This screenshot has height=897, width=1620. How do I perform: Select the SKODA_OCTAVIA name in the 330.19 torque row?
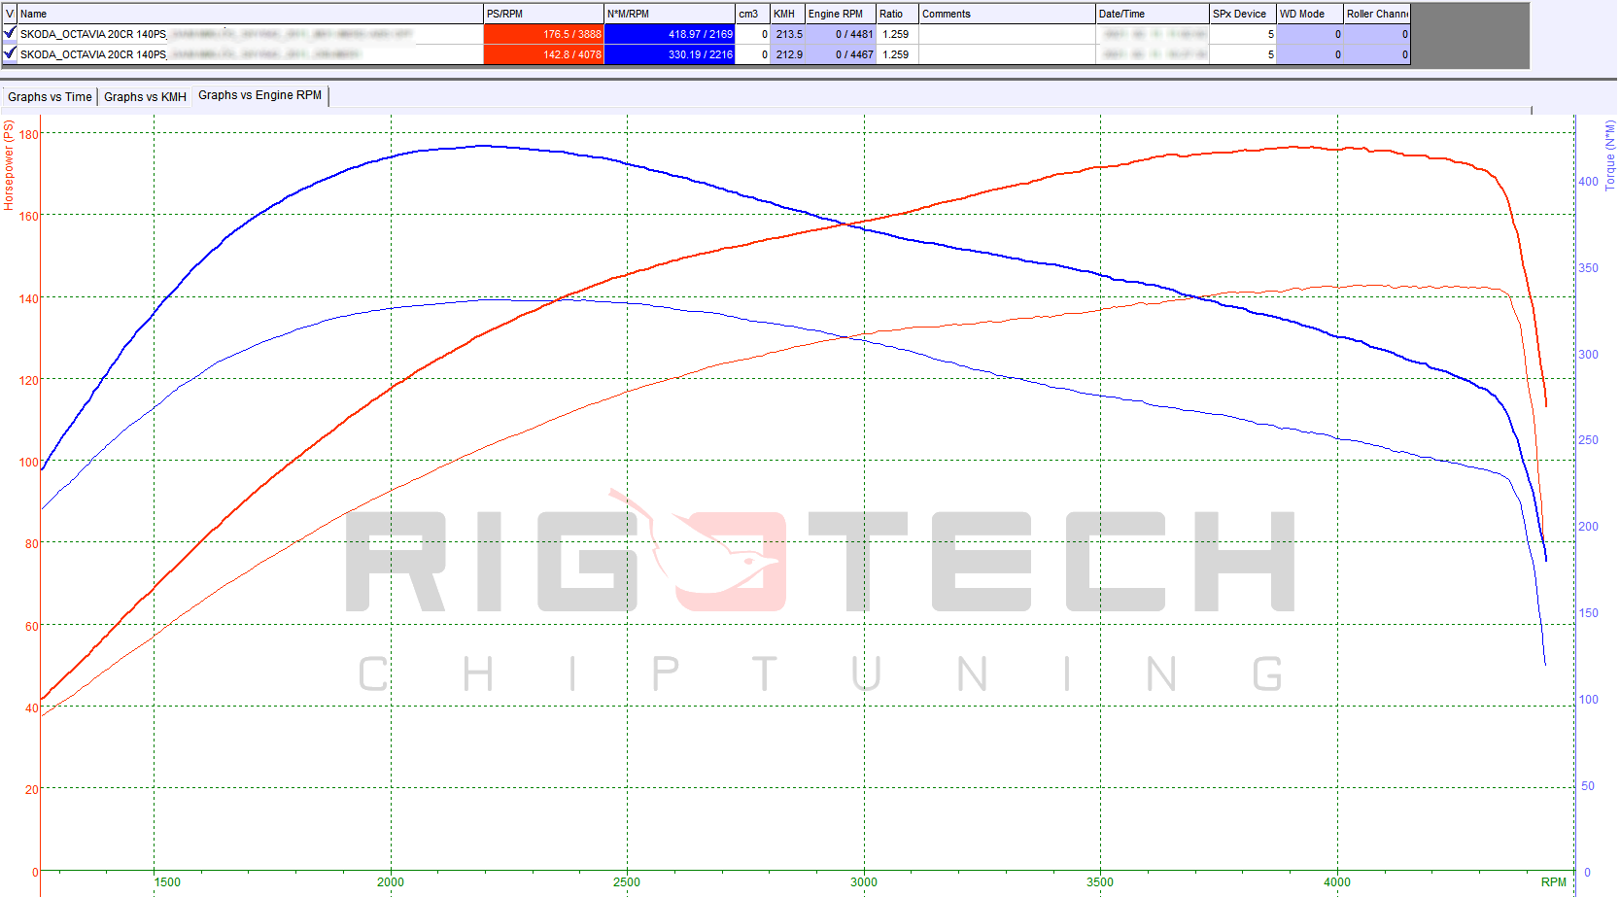tap(250, 54)
